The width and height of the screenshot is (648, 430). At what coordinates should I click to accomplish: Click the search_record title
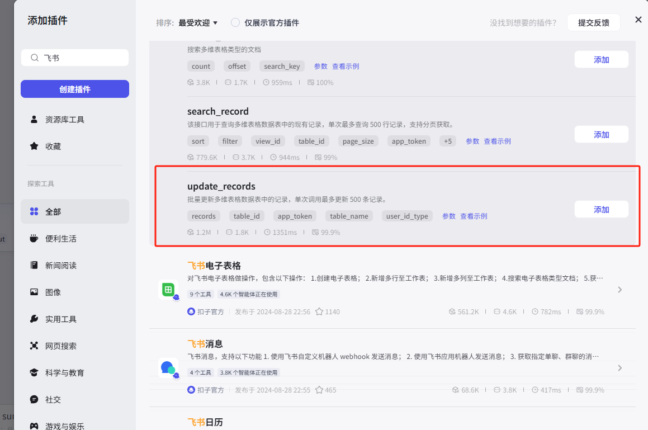[x=218, y=111]
